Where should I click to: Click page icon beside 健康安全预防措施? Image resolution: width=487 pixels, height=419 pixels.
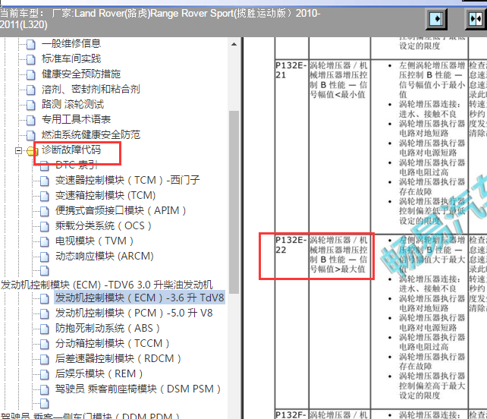click(x=31, y=74)
